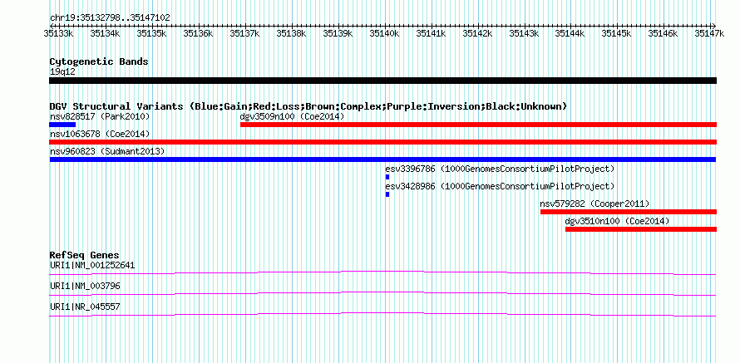Open the dgv3510n100 (Coe2014) label
The height and width of the screenshot is (363, 740).
coord(617,221)
